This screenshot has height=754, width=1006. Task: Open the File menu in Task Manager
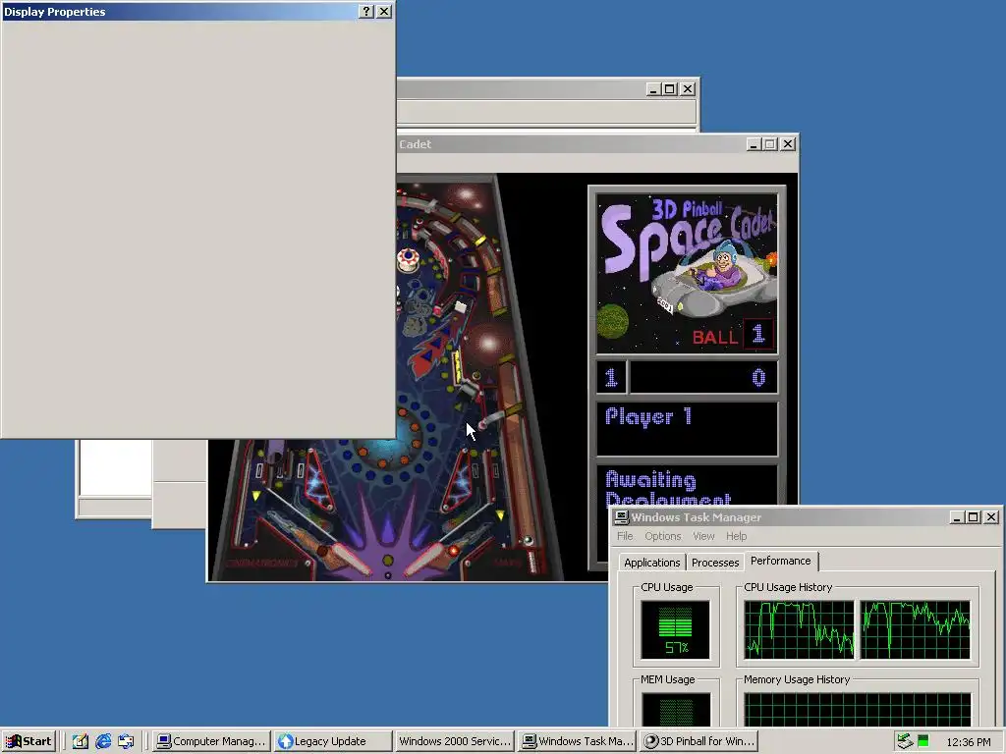(x=625, y=536)
